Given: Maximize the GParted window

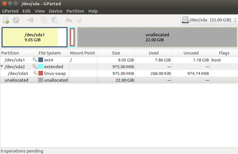Looking at the screenshot, I should (16, 4).
